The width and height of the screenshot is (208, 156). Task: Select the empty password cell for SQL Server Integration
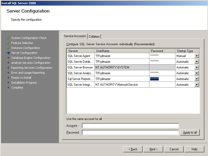pos(162,85)
